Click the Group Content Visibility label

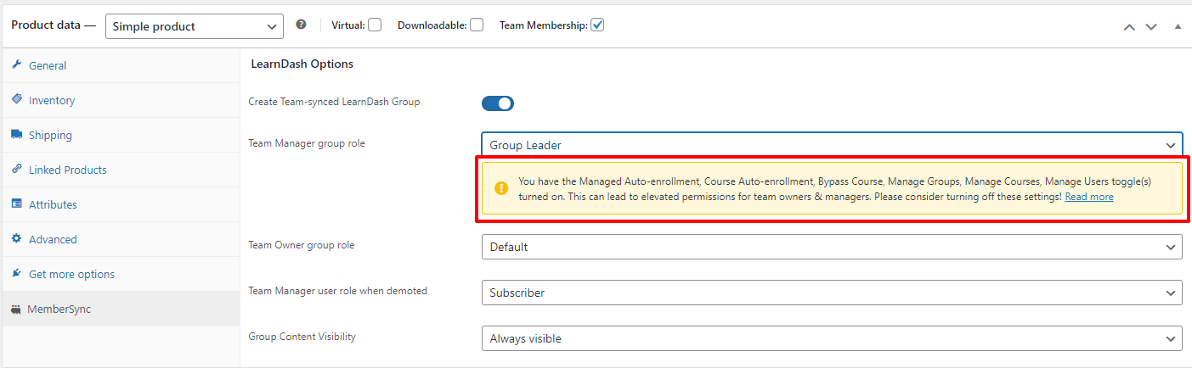[x=302, y=337]
